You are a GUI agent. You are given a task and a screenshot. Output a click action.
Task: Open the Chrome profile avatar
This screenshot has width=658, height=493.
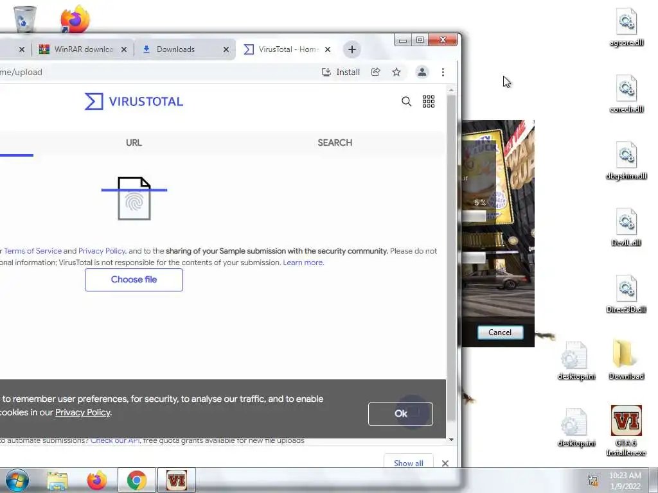coord(422,72)
